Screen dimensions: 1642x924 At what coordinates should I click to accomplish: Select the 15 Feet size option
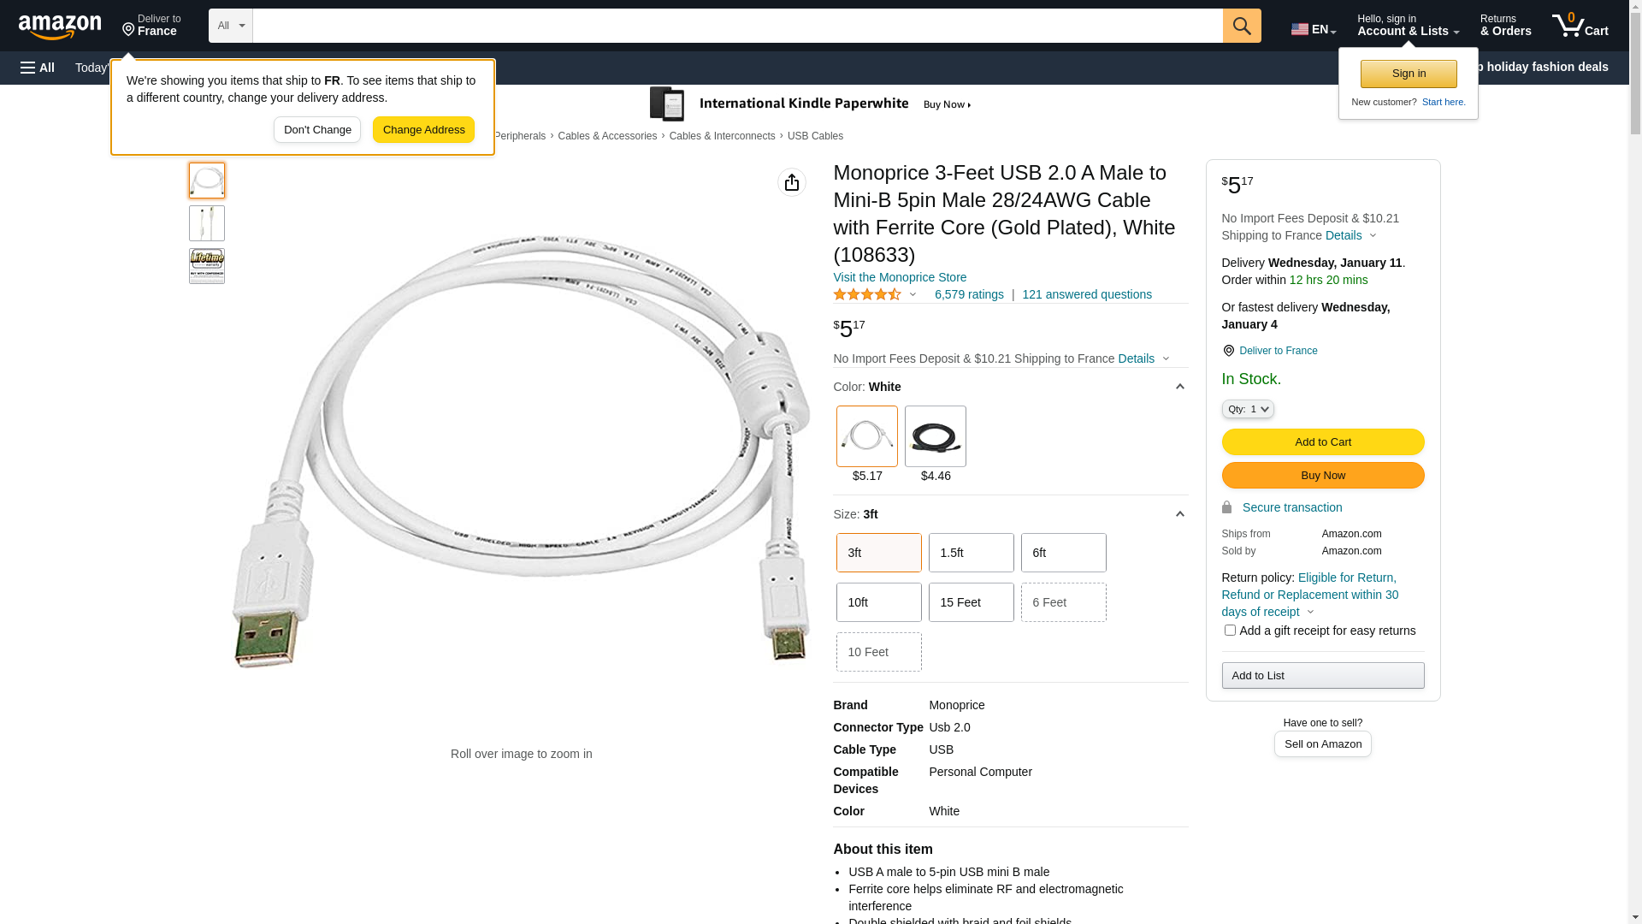(x=972, y=602)
